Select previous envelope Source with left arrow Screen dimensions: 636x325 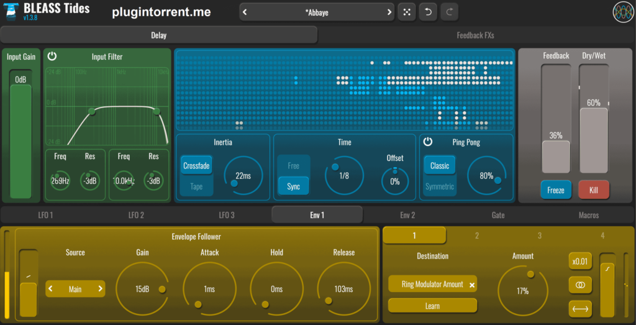51,289
